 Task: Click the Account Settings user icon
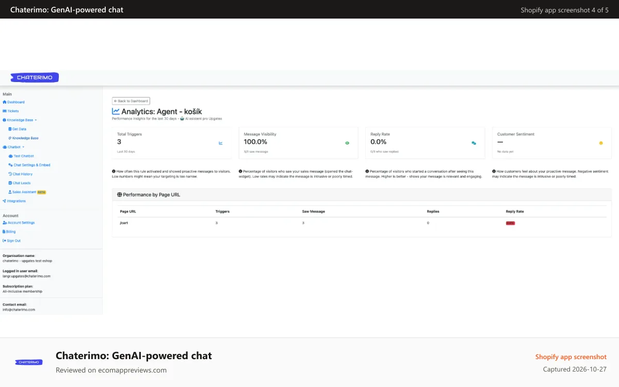coord(5,223)
